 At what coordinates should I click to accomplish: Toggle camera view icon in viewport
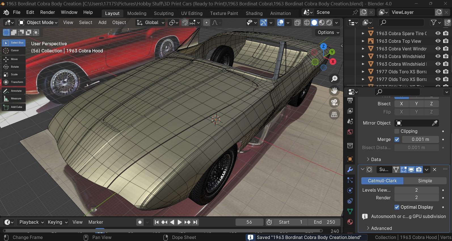[335, 102]
